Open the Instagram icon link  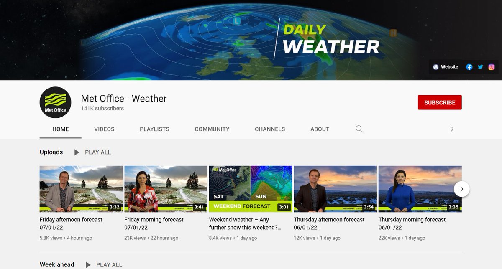pos(491,66)
